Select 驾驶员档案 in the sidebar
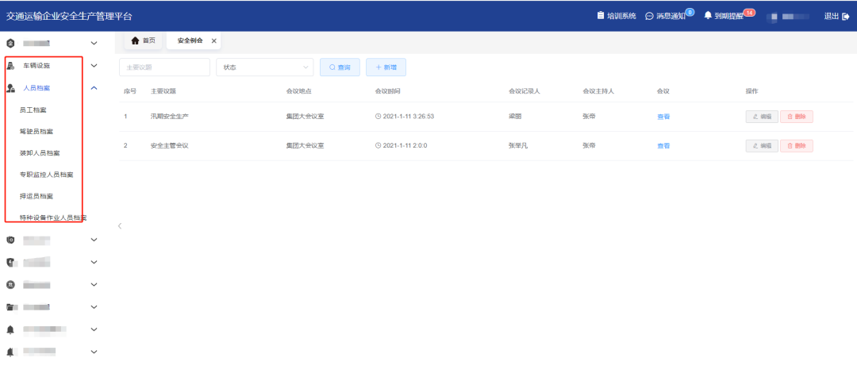 coord(37,131)
